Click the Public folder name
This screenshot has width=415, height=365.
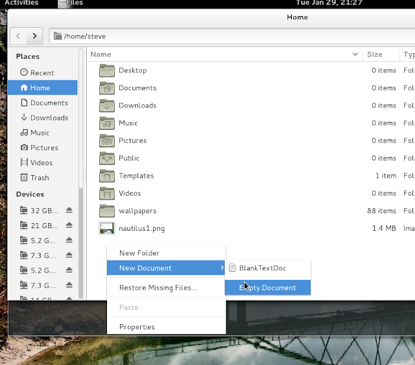(129, 158)
